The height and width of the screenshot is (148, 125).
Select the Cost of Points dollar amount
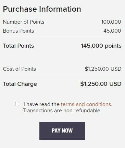[103, 69]
